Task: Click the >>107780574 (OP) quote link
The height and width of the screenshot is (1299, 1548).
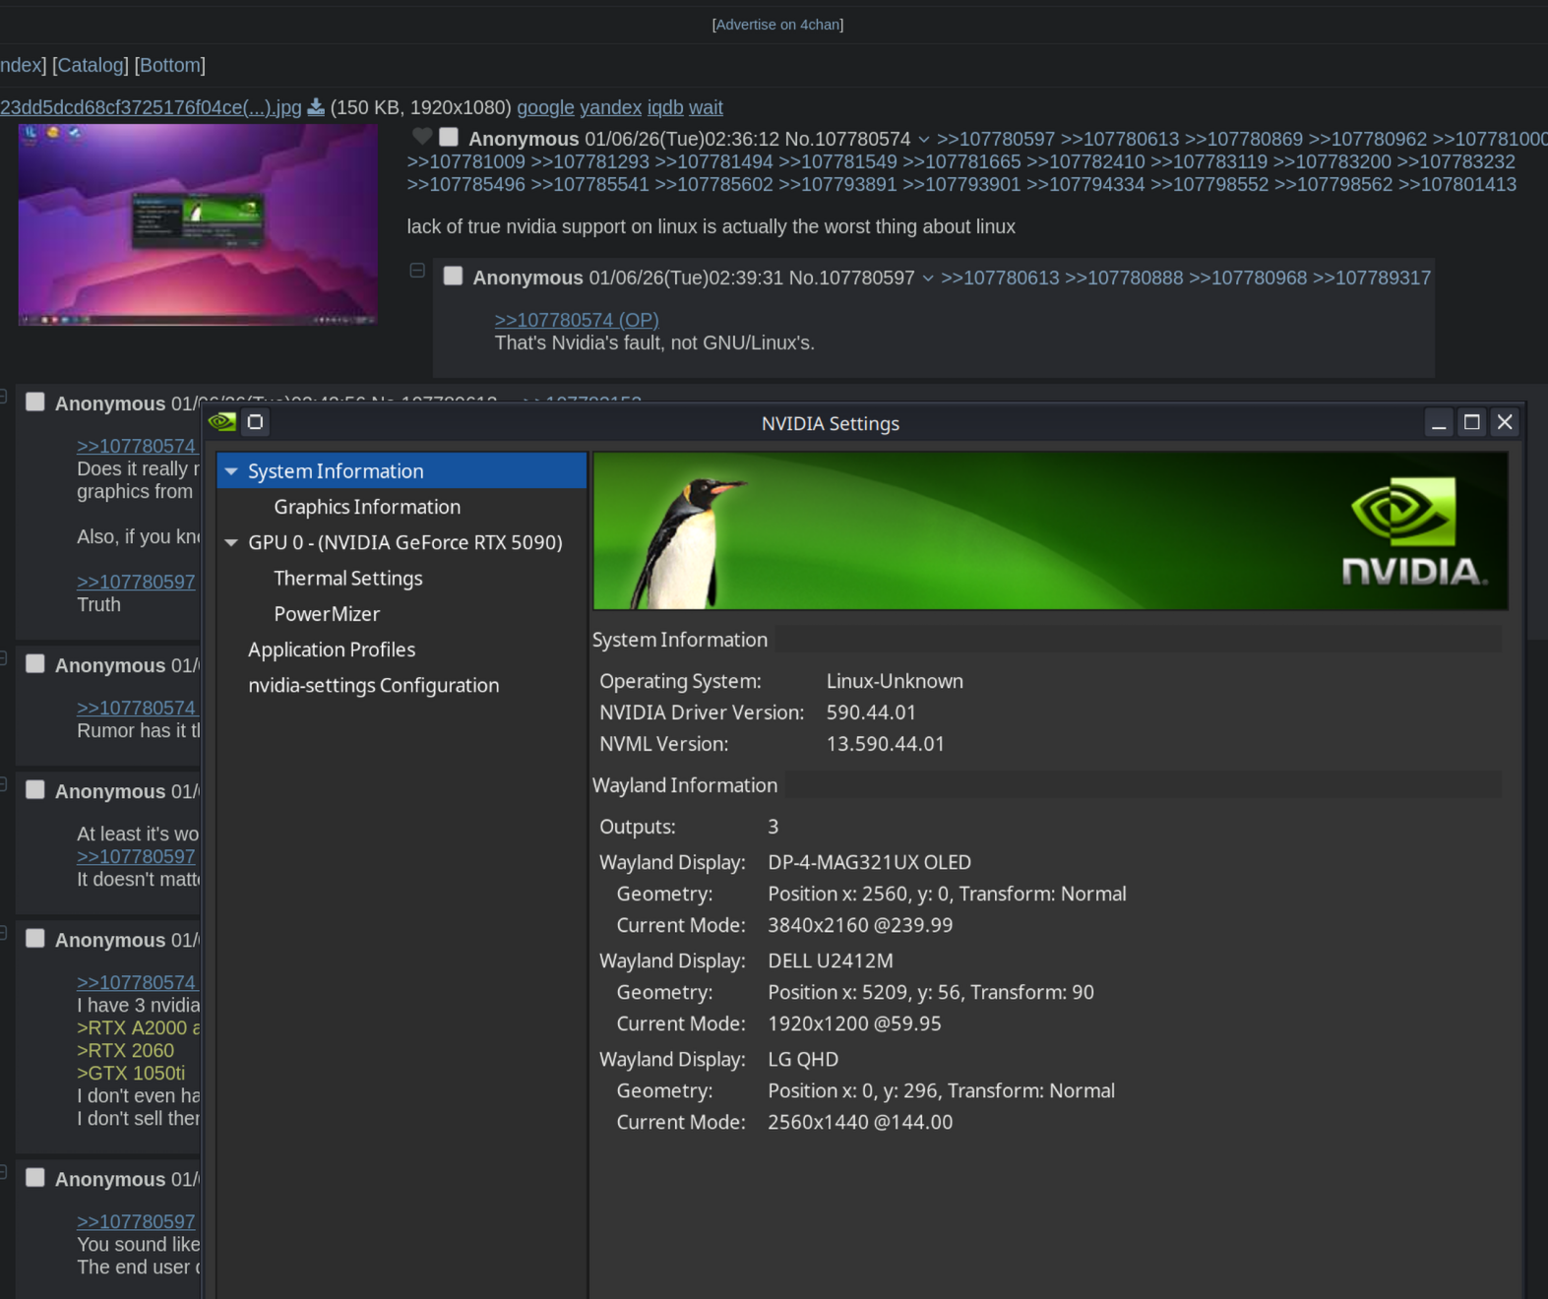Action: coord(577,320)
